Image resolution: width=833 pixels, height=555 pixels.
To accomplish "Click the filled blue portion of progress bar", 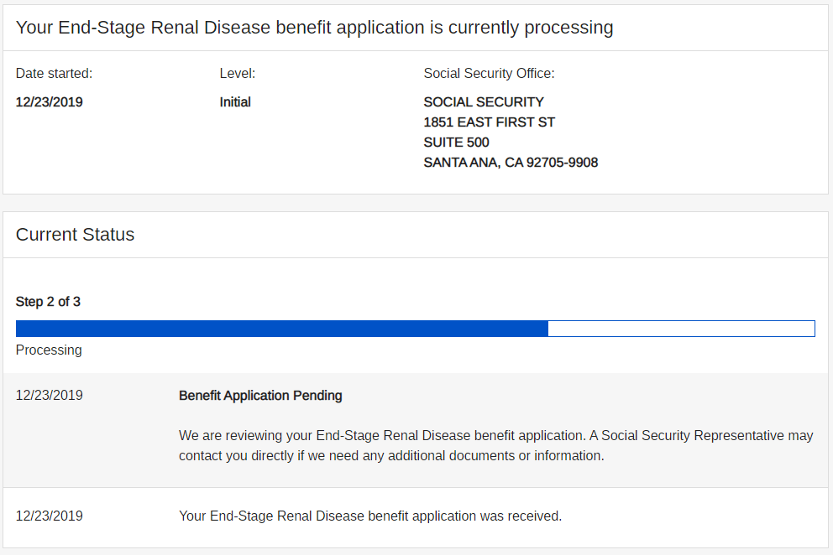I will (281, 329).
